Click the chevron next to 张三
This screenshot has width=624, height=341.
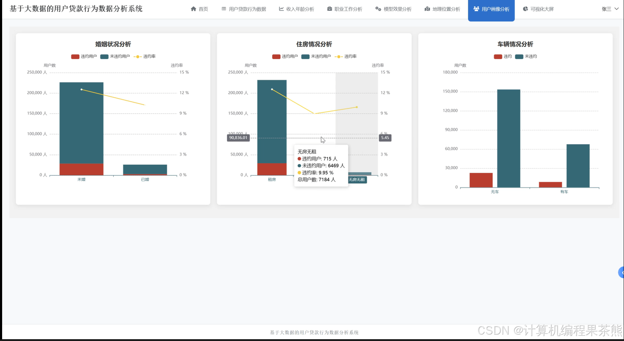pos(617,9)
